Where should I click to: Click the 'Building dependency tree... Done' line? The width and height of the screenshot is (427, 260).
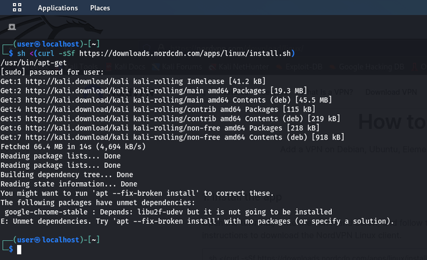pyautogui.click(x=66, y=175)
